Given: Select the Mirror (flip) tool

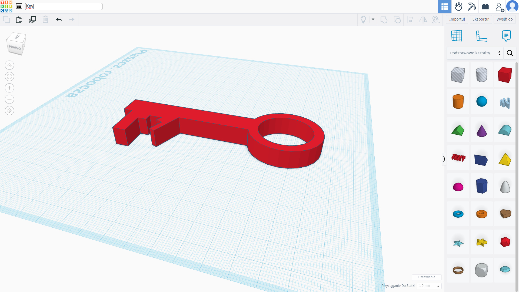Looking at the screenshot, I should tap(422, 19).
